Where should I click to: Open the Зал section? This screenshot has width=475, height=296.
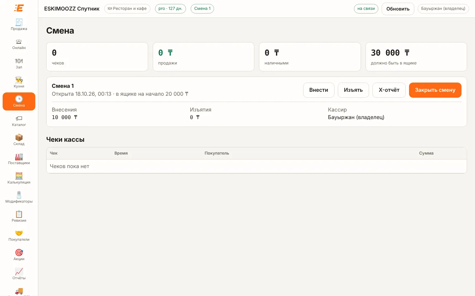(x=19, y=63)
